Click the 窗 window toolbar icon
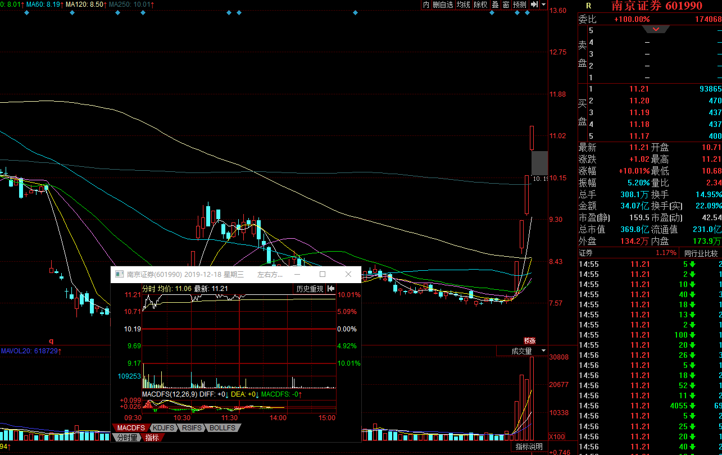This screenshot has height=455, width=722. [x=506, y=4]
